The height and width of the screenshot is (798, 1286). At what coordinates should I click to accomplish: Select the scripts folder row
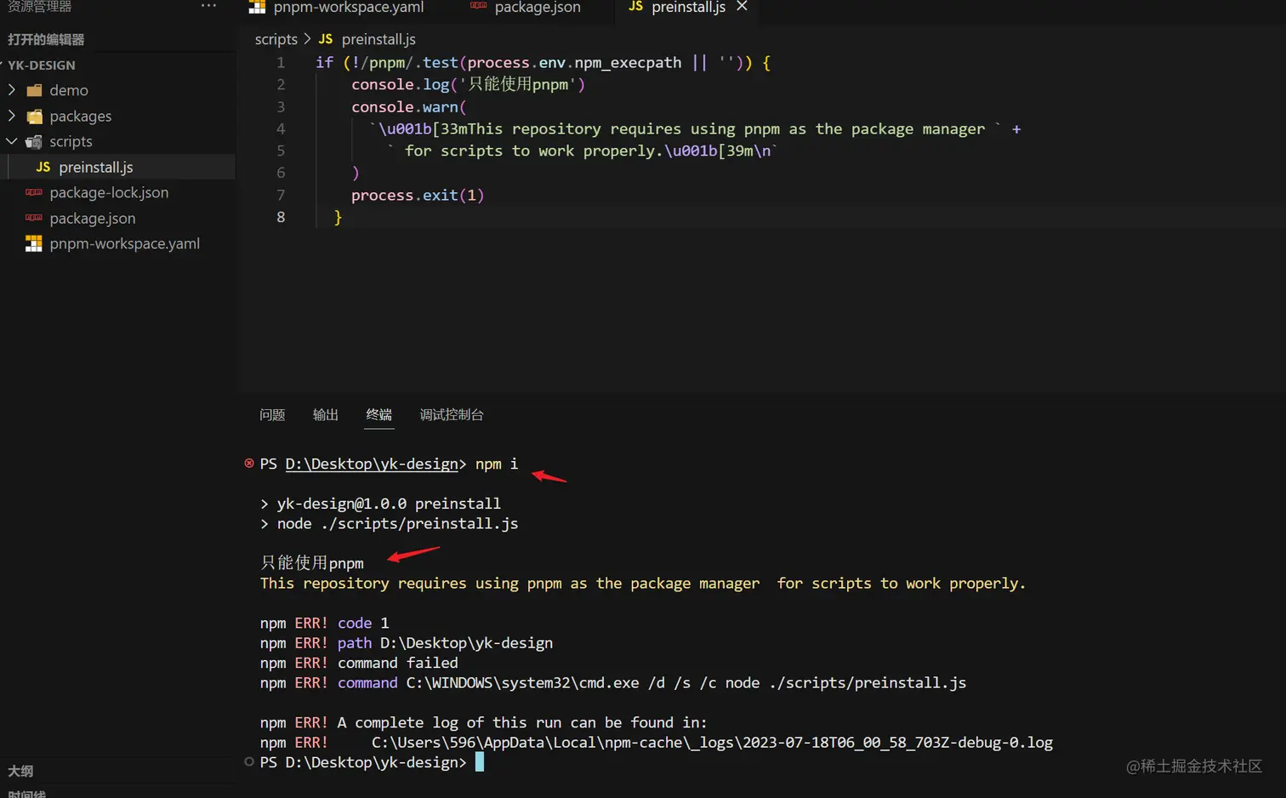click(117, 141)
